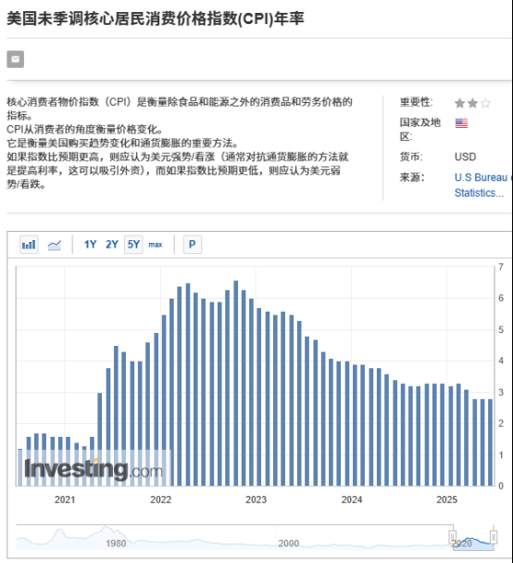Click the highlighted 2020 navigator selection
Image resolution: width=513 pixels, height=563 pixels.
(473, 544)
